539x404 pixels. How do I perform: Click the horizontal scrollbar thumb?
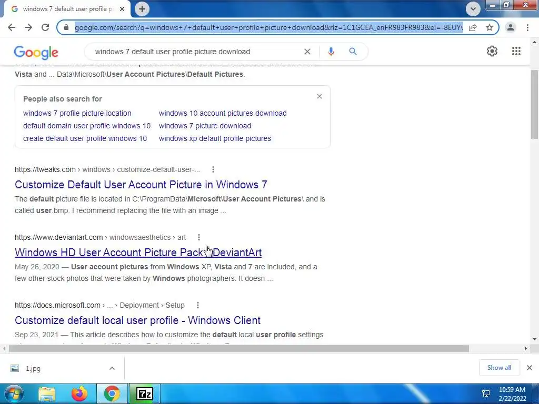pos(238,349)
